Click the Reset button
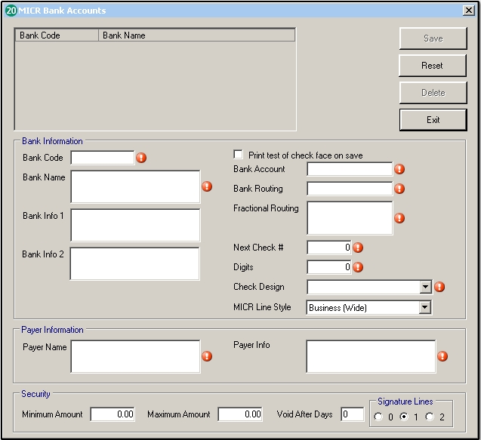The width and height of the screenshot is (481, 440). pyautogui.click(x=433, y=66)
